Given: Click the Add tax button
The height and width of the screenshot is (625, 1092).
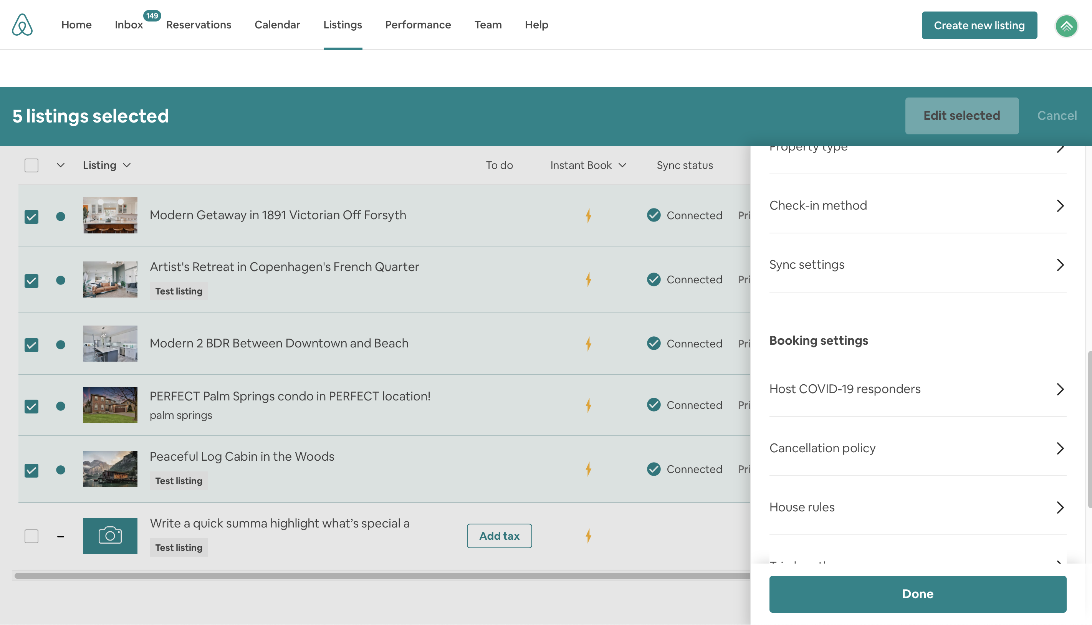Looking at the screenshot, I should (499, 536).
